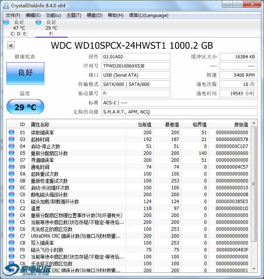Open the 功能(u) menu
The height and width of the screenshot is (279, 264).
coord(53,15)
